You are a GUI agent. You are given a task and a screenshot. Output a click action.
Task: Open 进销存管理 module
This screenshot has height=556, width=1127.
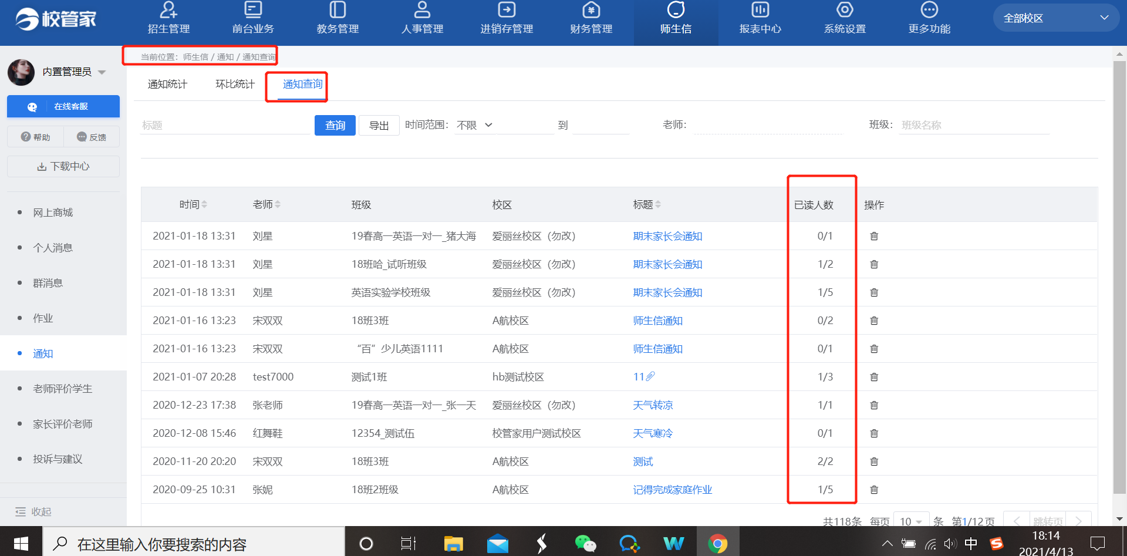(x=507, y=19)
